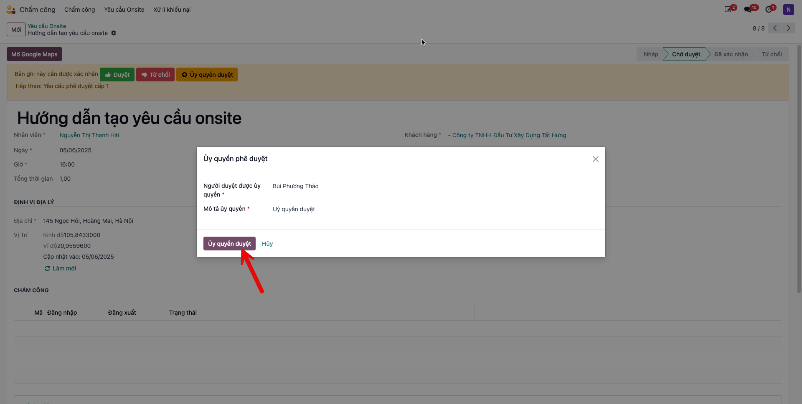Go to the previous record arrow
This screenshot has width=802, height=404.
775,28
